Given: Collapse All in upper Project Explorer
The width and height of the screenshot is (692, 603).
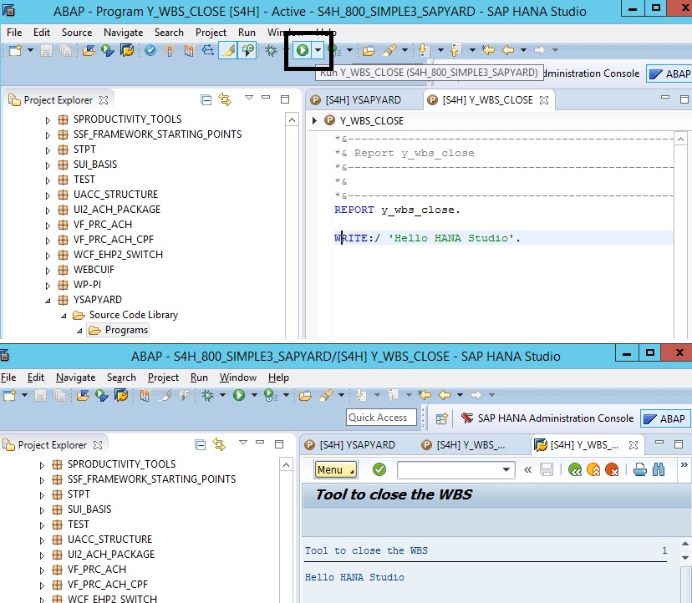Looking at the screenshot, I should 206,100.
